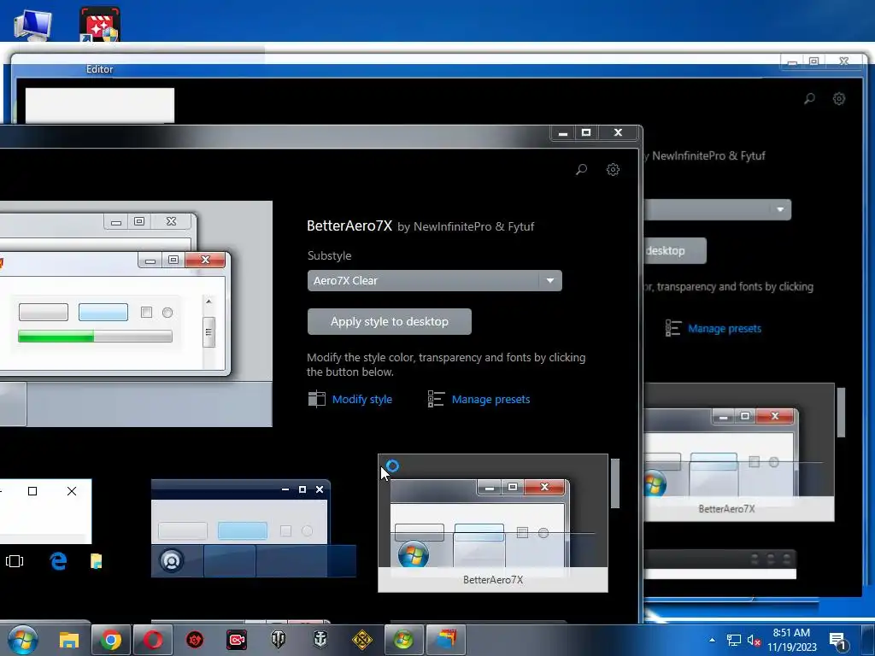Launch Opera browser from the taskbar
Screen dimensions: 875x656
tap(152, 640)
